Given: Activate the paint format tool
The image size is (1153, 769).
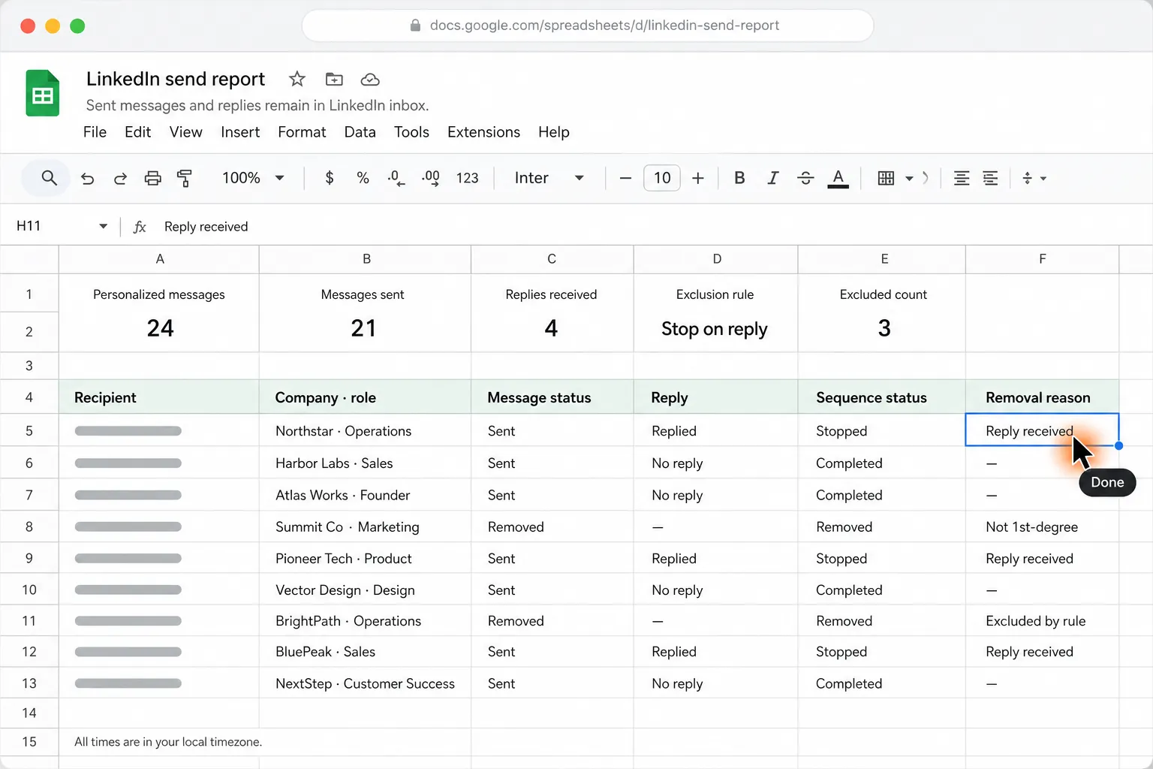Looking at the screenshot, I should [x=185, y=178].
